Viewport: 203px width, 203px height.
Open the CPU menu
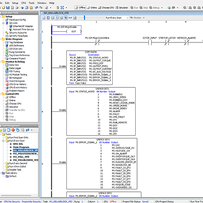coord(23,3)
